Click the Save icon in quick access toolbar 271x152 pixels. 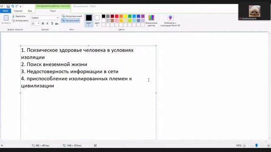click(x=8, y=6)
